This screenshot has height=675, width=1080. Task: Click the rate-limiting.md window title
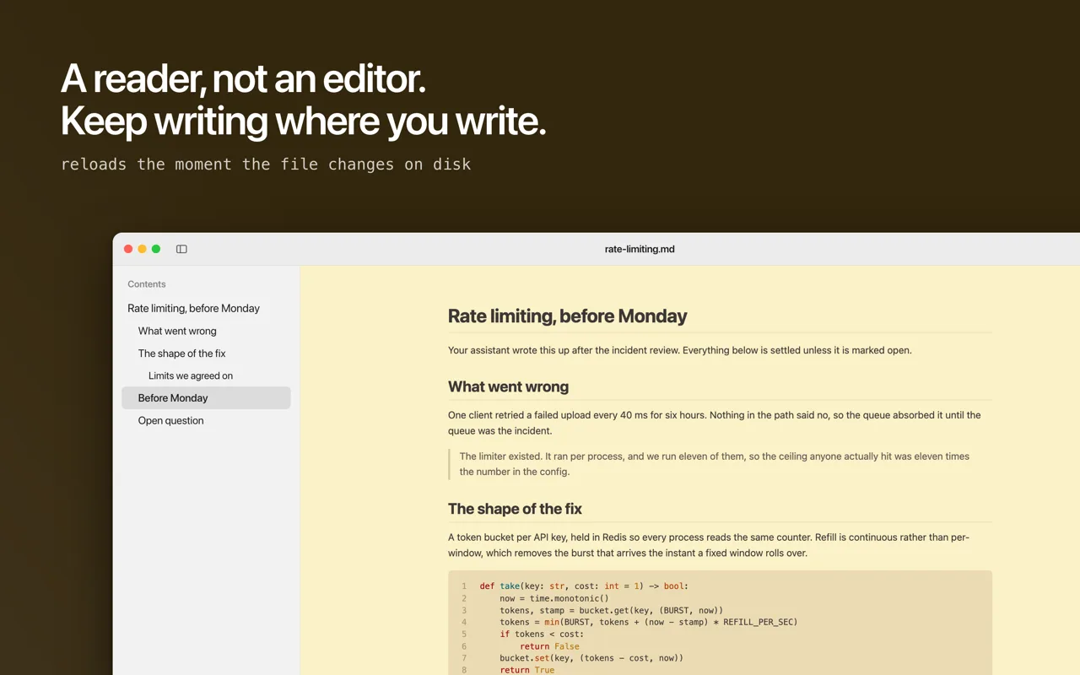[640, 249]
